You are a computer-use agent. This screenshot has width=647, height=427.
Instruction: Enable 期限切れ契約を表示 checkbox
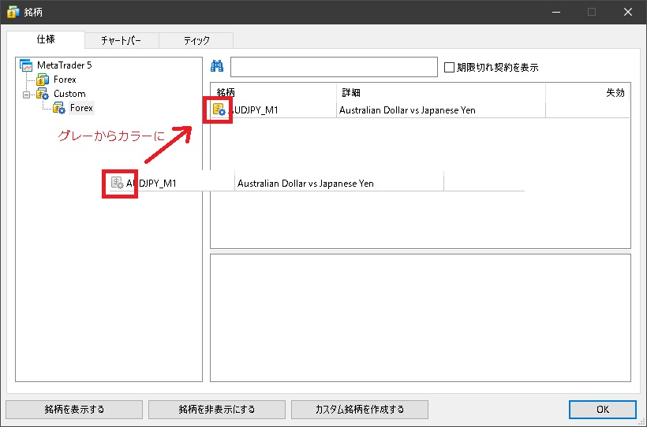(449, 67)
